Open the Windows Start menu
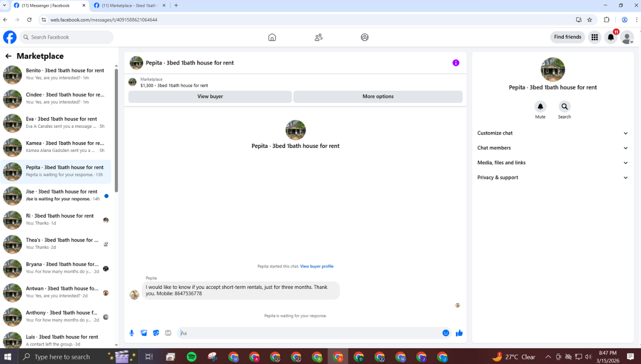 8,357
